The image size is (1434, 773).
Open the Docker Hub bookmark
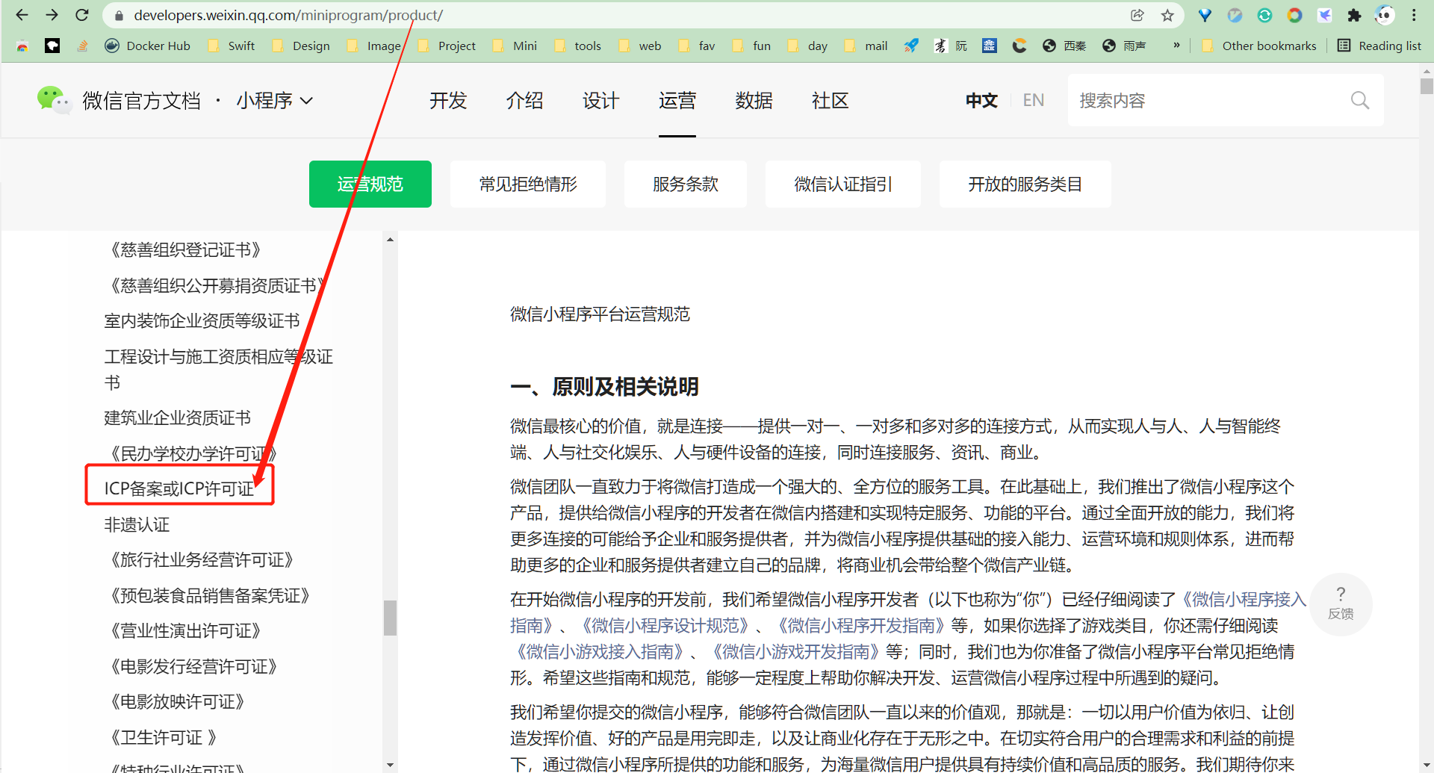[x=147, y=46]
